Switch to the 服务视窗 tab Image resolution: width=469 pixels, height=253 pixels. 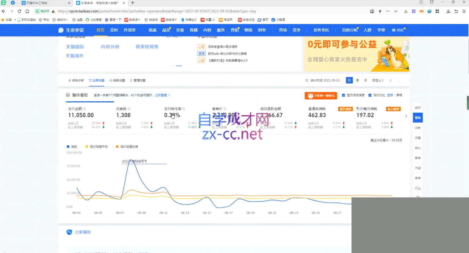coord(118,80)
